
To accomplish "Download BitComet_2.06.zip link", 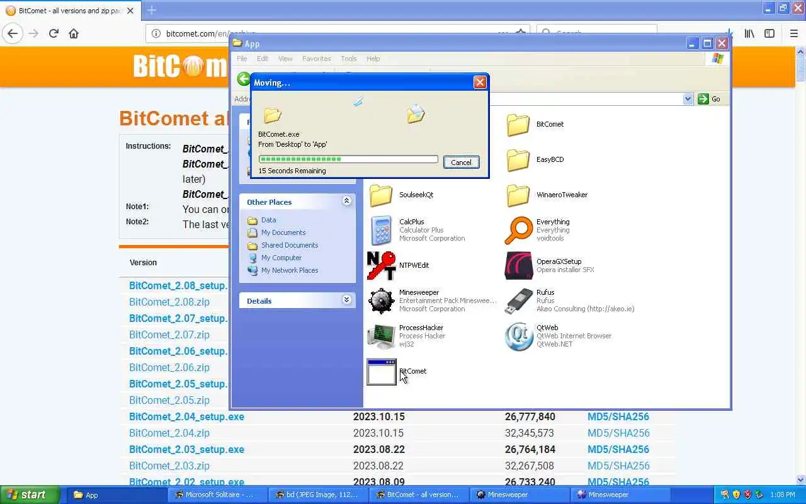I will click(x=169, y=367).
